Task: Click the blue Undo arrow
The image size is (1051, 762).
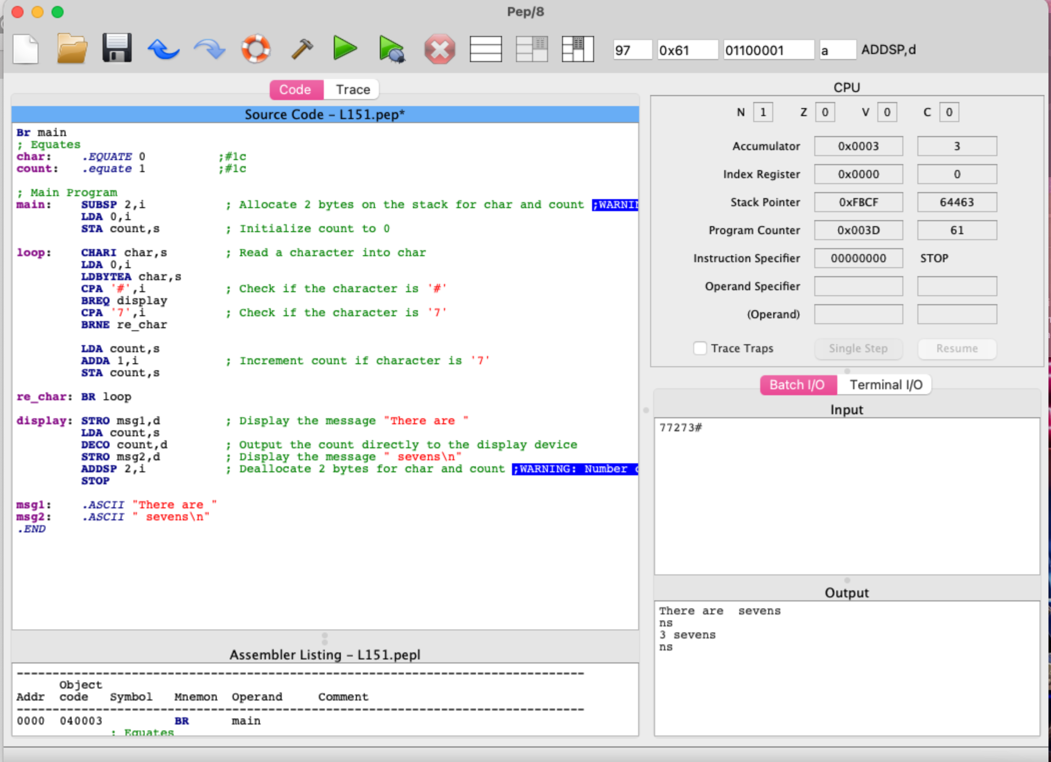Action: 163,50
